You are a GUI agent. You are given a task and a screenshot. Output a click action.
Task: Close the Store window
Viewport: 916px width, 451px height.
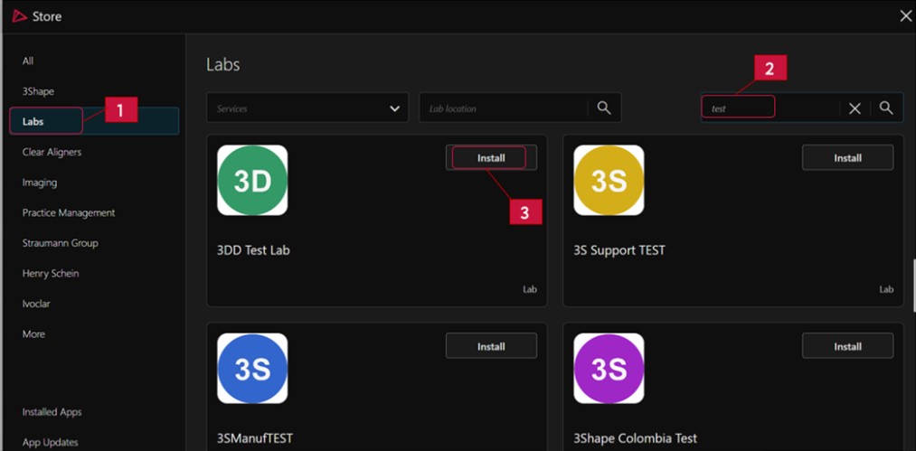point(905,15)
